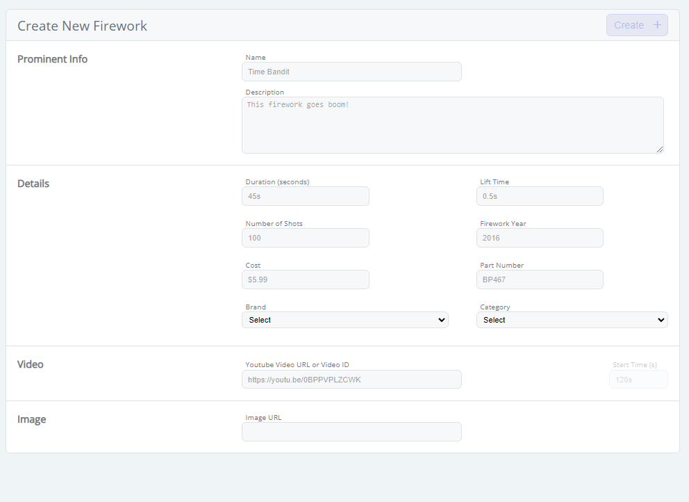Click the Create New Firework heading

pos(81,26)
